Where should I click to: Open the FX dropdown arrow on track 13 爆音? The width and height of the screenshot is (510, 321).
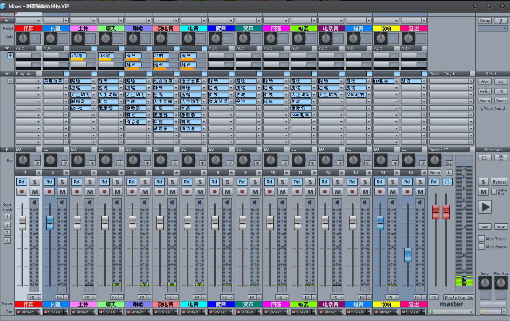369,297
